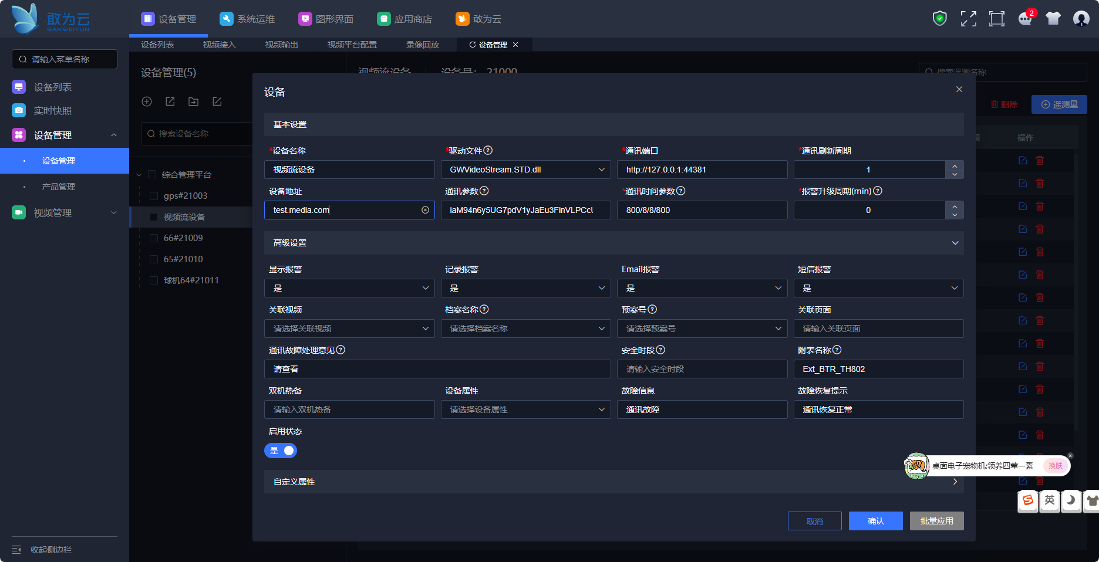Click the export icon in device toolbar

(170, 101)
